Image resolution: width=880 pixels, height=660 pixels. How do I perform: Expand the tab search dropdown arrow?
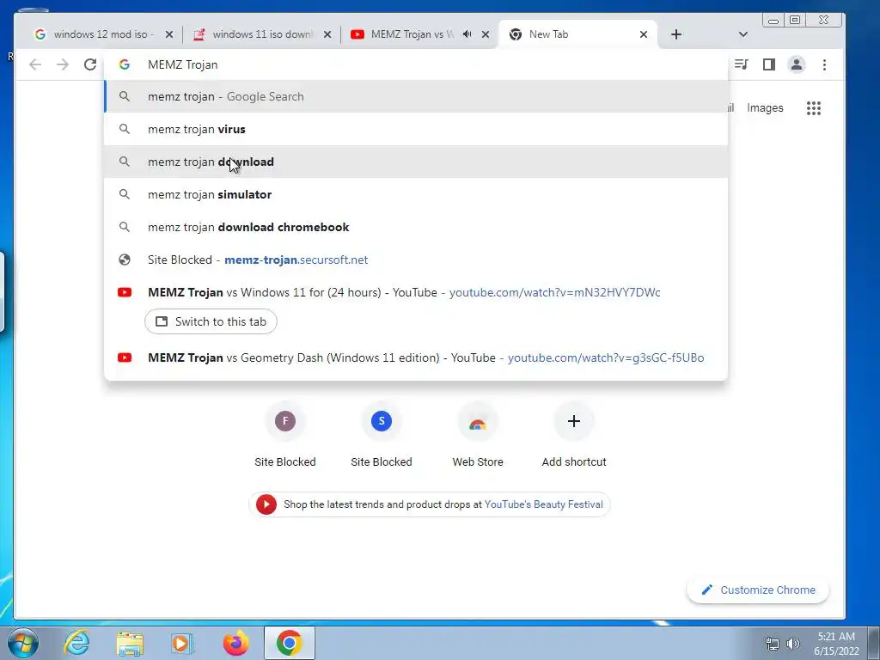[743, 34]
